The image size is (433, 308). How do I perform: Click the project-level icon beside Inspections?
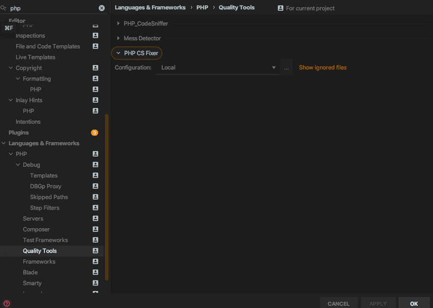pos(95,35)
